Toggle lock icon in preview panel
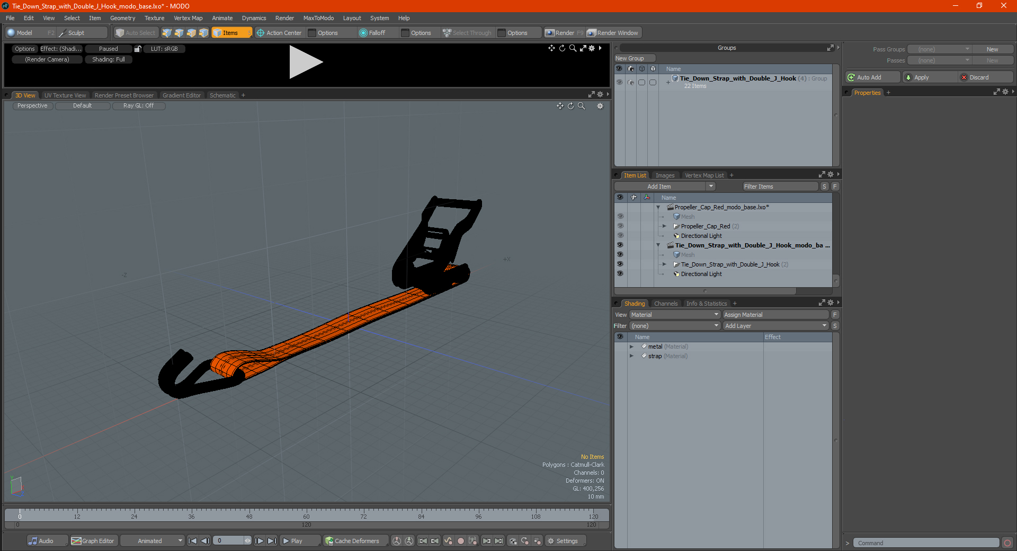Viewport: 1017px width, 551px height. pyautogui.click(x=138, y=49)
